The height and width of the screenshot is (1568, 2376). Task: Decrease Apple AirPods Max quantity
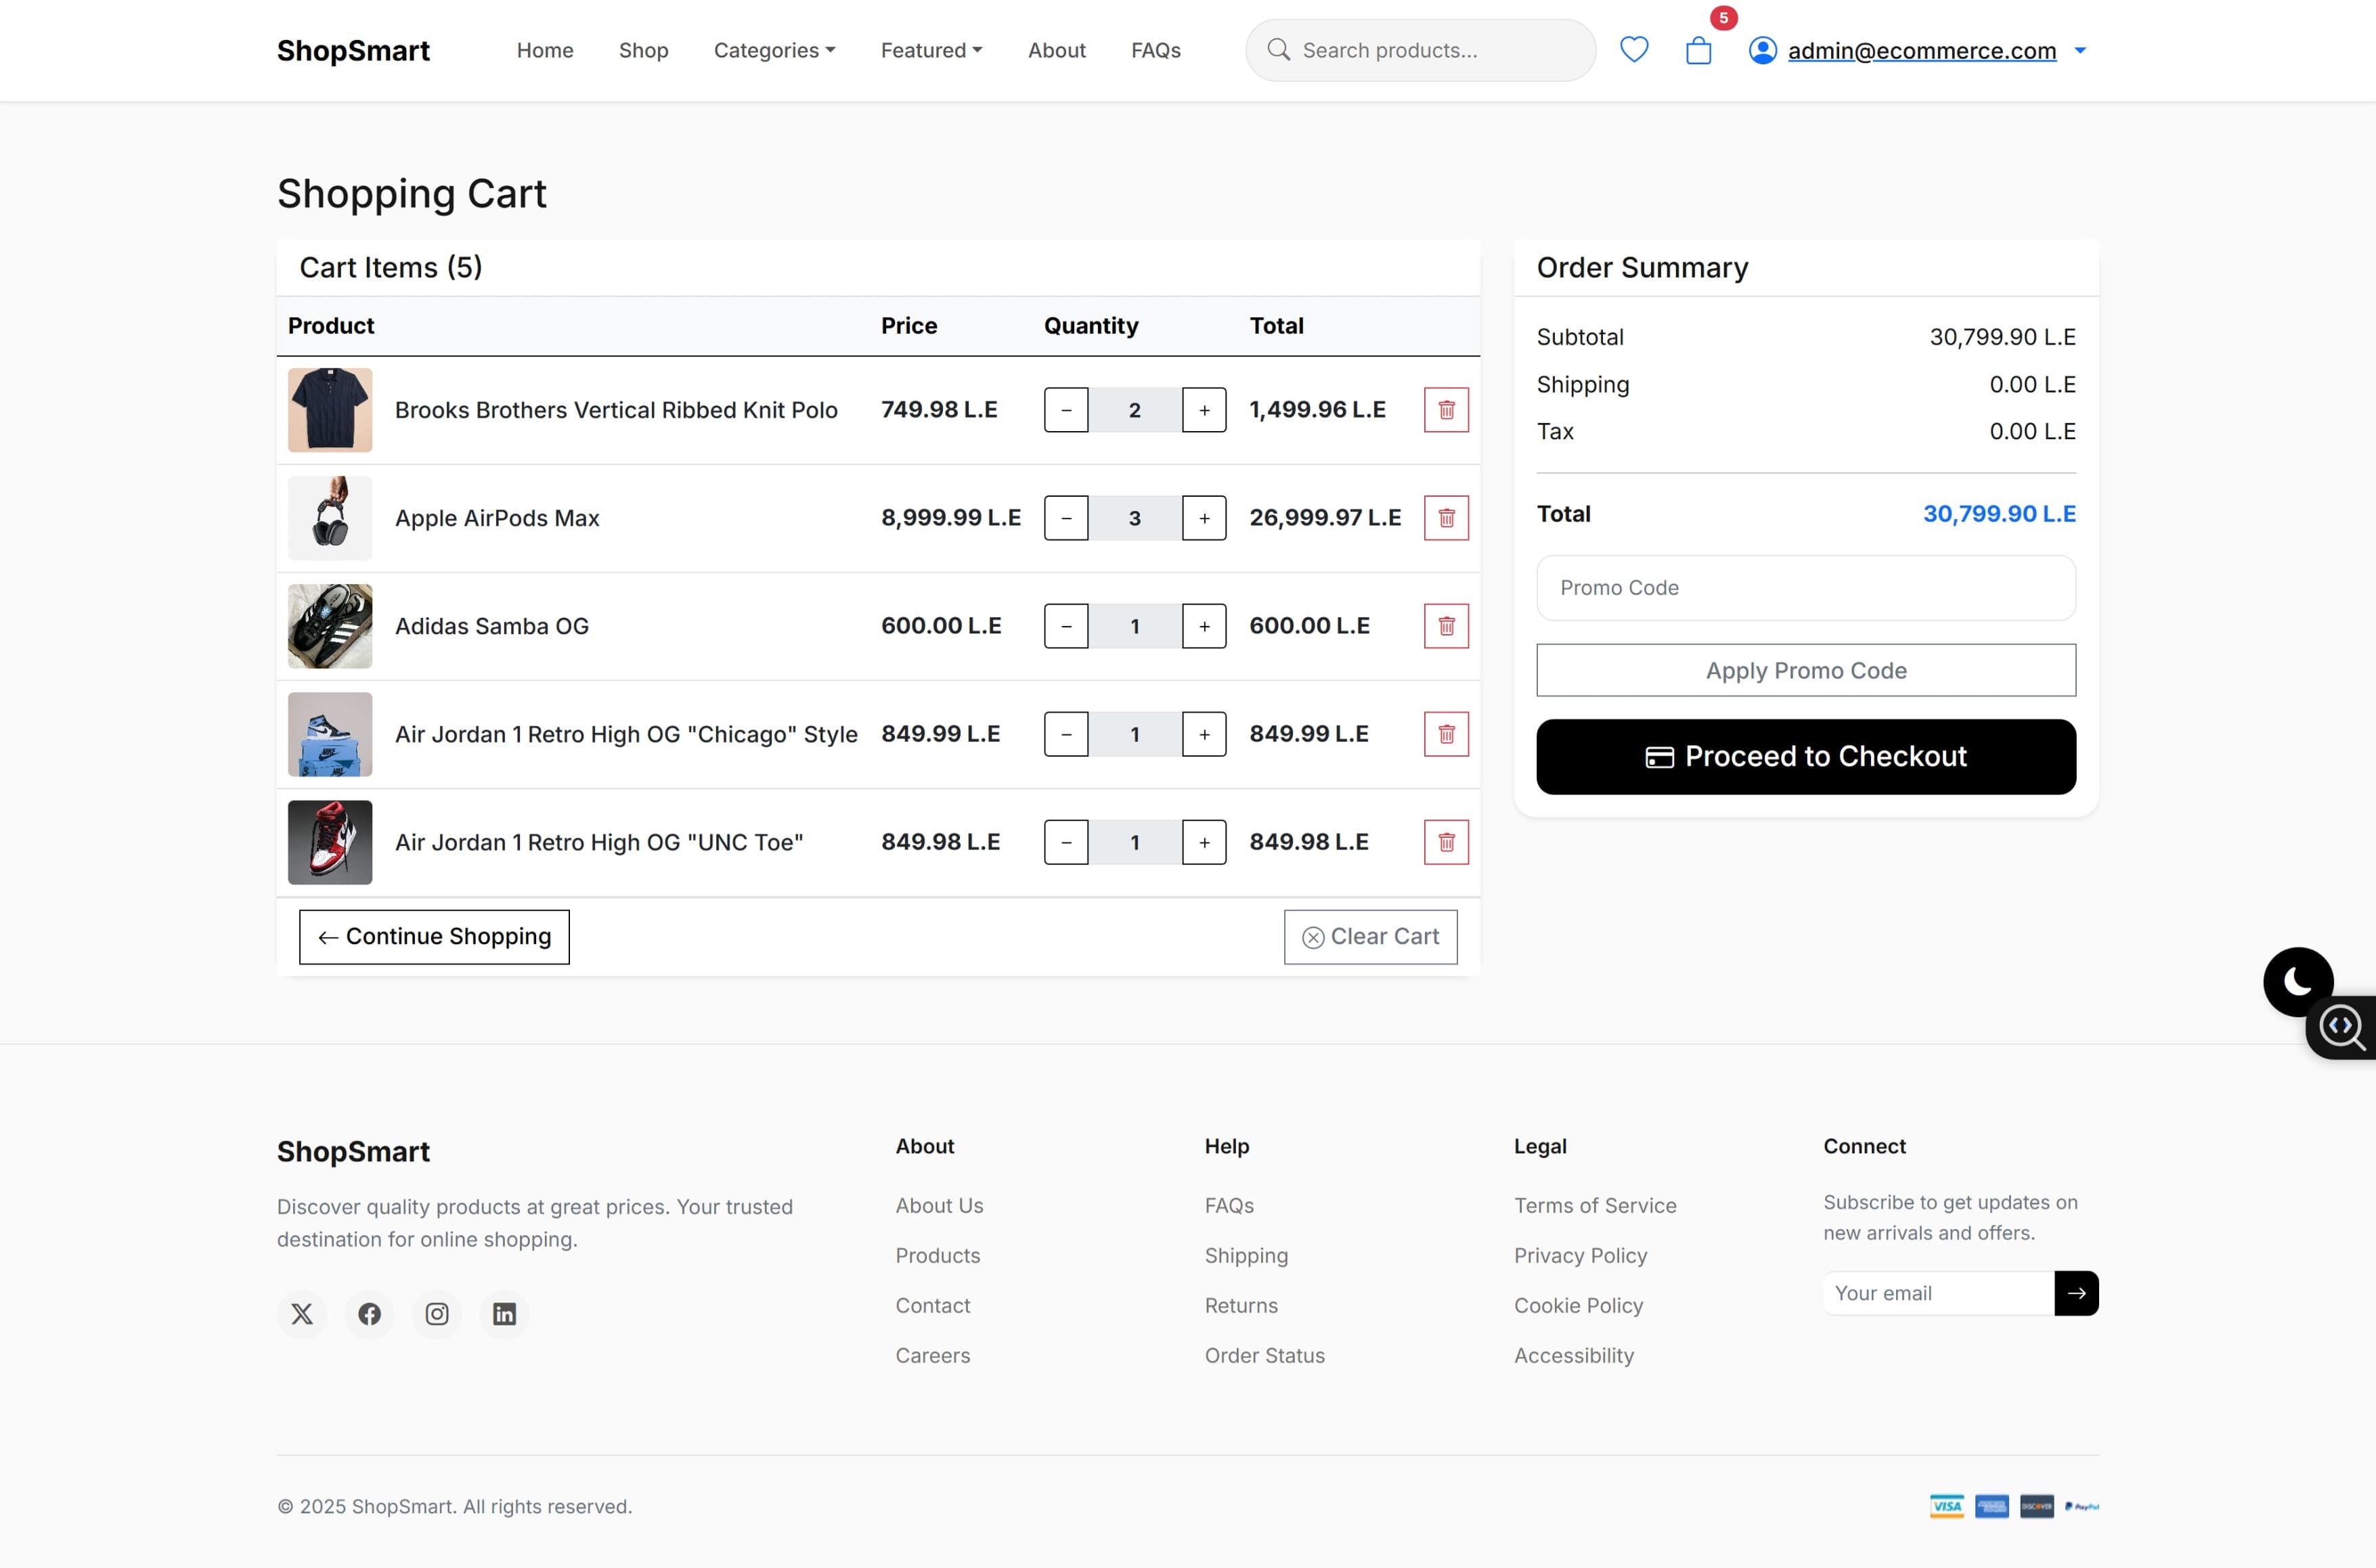coord(1066,518)
